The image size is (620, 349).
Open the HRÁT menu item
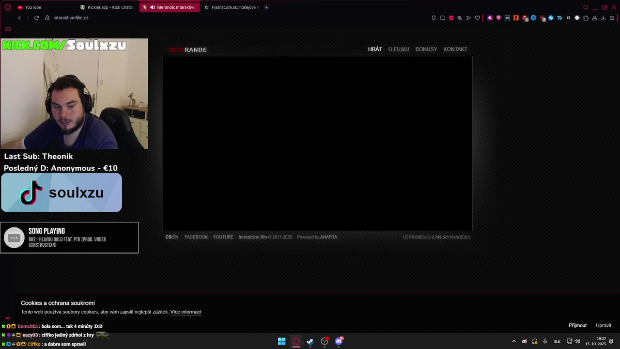coord(375,49)
